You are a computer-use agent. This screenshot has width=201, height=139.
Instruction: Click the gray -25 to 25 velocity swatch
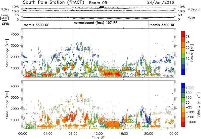(183, 105)
